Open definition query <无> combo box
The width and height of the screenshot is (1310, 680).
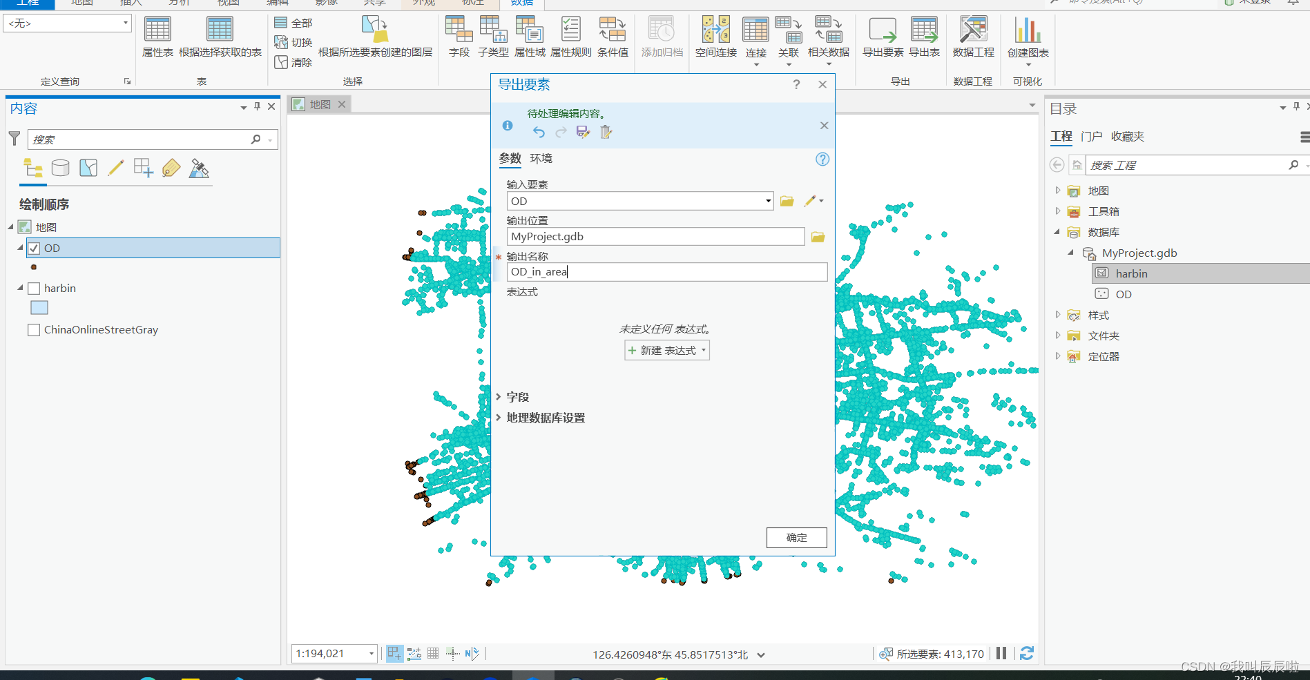click(67, 23)
